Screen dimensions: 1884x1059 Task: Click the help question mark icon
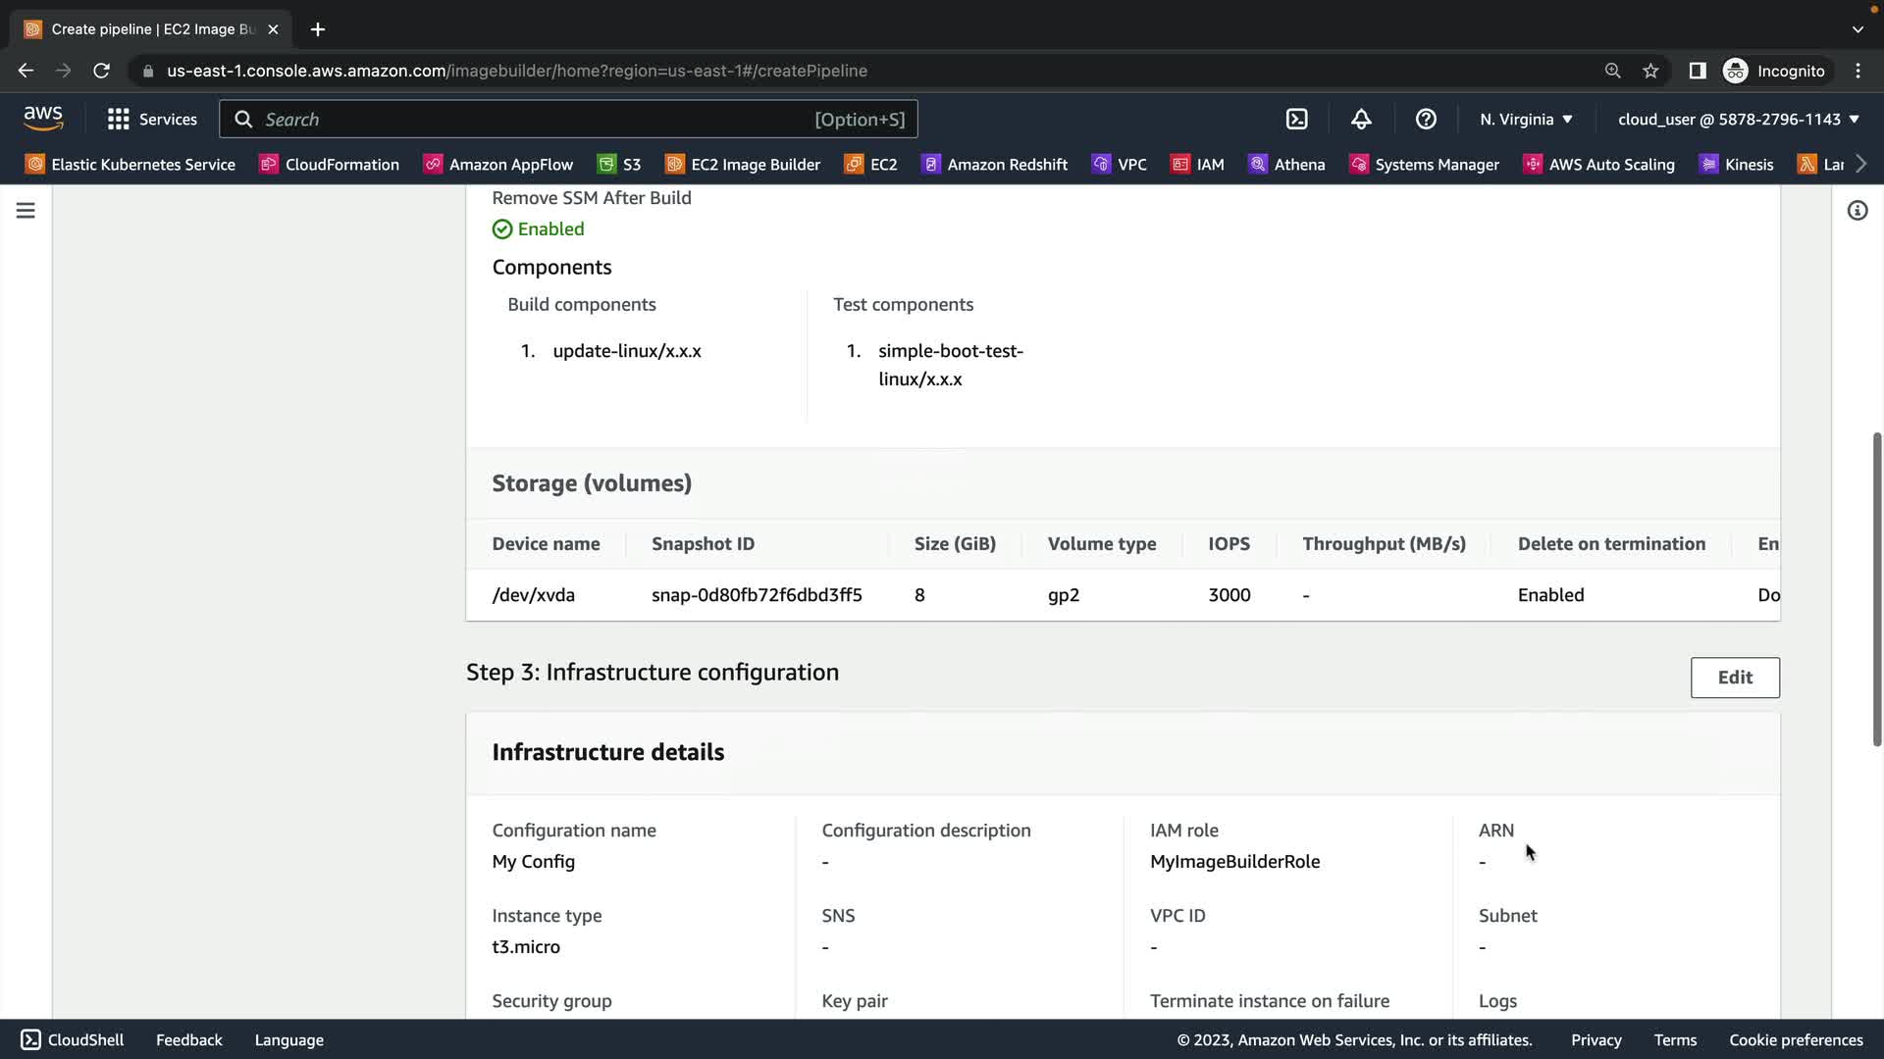1426,119
